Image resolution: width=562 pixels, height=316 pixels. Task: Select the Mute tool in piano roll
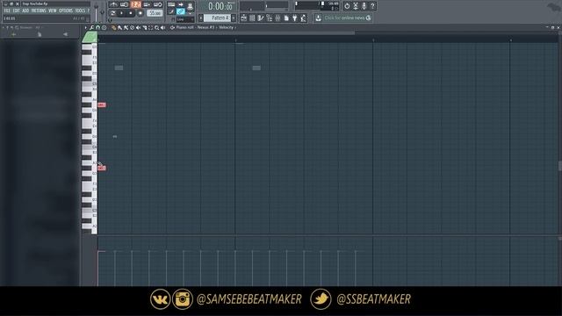click(x=139, y=27)
